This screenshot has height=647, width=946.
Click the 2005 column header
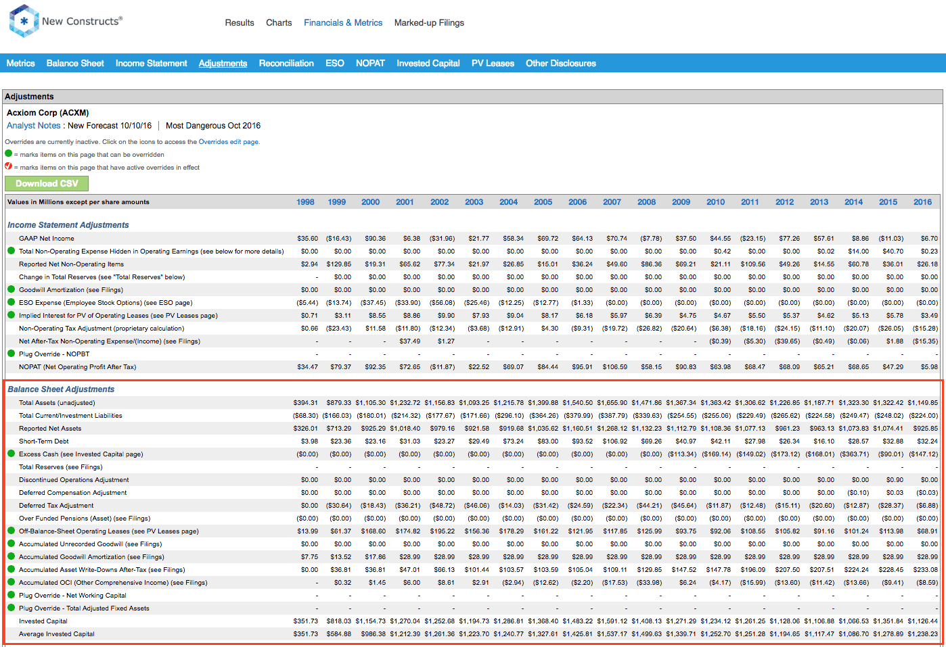click(x=543, y=202)
